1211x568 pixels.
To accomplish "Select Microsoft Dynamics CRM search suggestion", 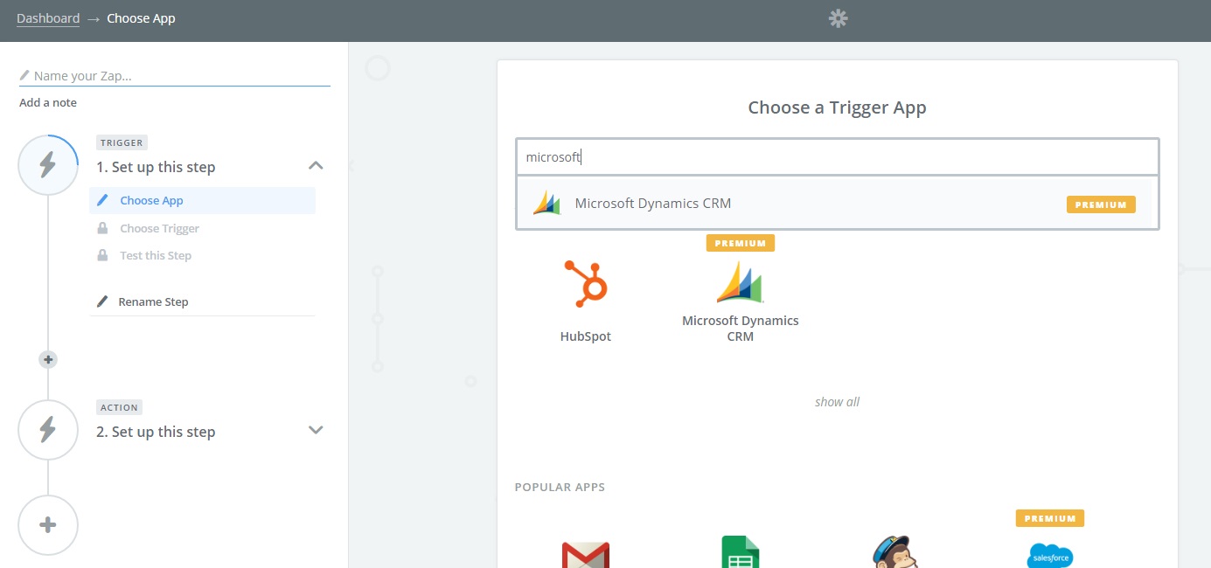I will [x=838, y=203].
